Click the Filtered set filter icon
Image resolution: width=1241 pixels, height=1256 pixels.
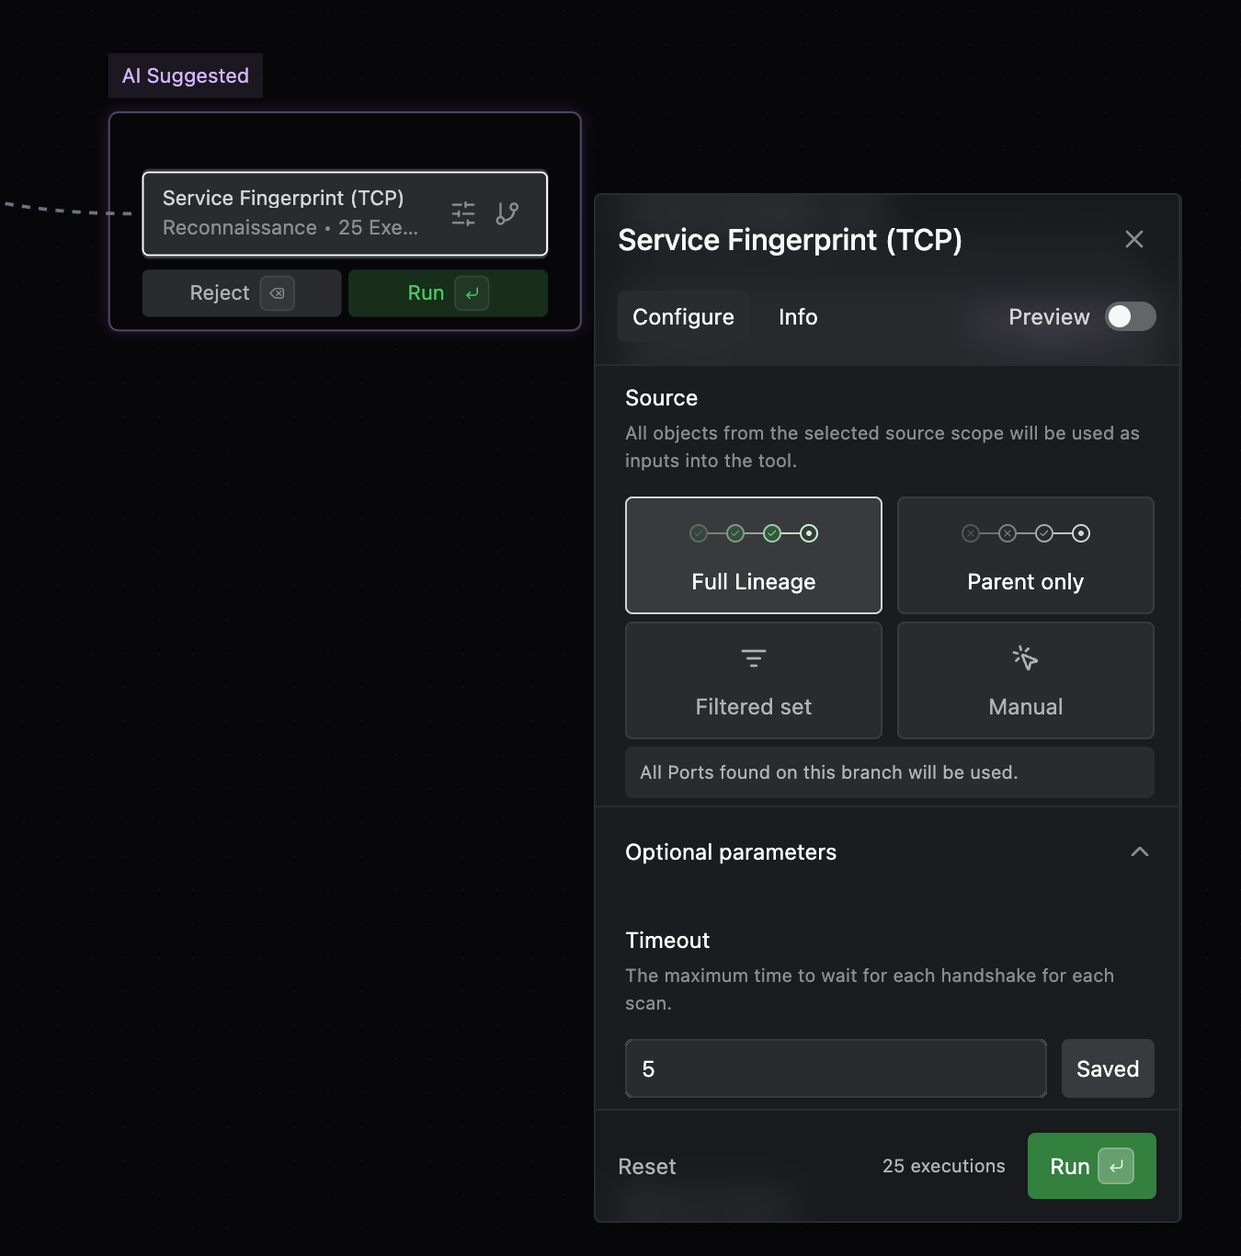pyautogui.click(x=754, y=658)
